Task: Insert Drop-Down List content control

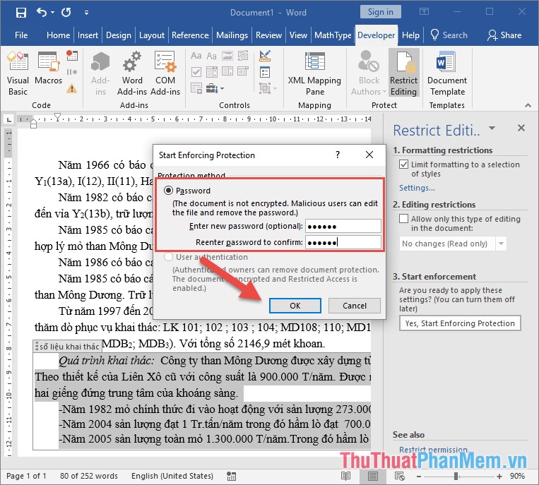Action: (227, 72)
